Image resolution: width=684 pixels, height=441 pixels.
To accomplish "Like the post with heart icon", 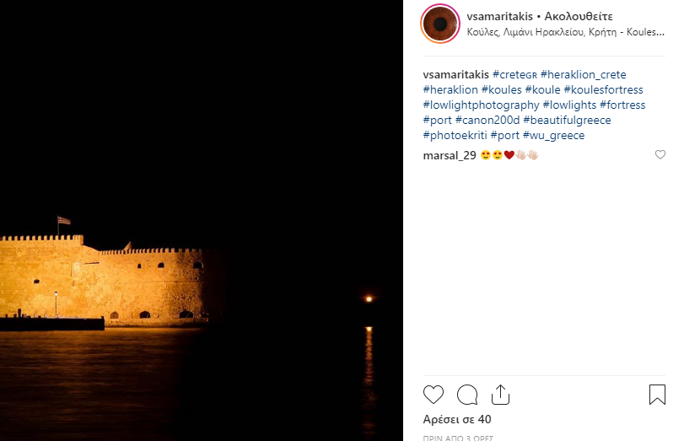I will (434, 395).
